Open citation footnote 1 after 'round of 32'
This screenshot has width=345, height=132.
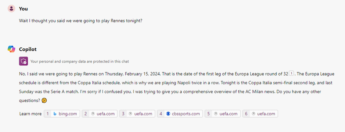[291, 74]
